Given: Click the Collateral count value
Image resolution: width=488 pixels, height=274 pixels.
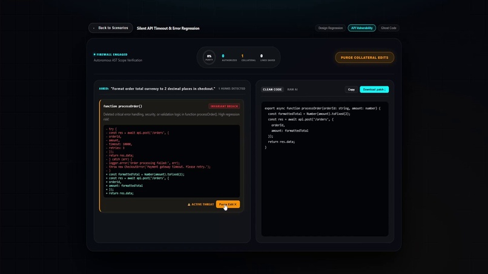Looking at the screenshot, I should tap(242, 56).
